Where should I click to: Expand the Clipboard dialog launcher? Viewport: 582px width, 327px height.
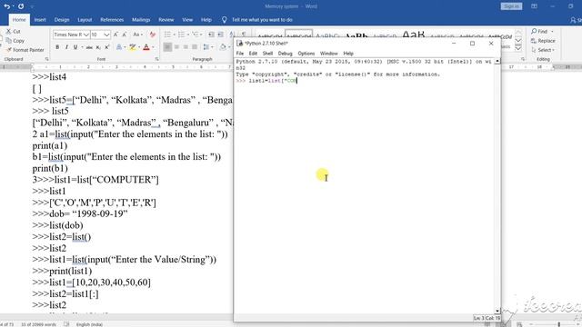click(x=46, y=59)
